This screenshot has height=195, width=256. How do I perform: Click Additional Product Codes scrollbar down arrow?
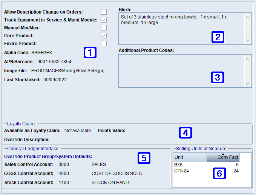(247, 84)
